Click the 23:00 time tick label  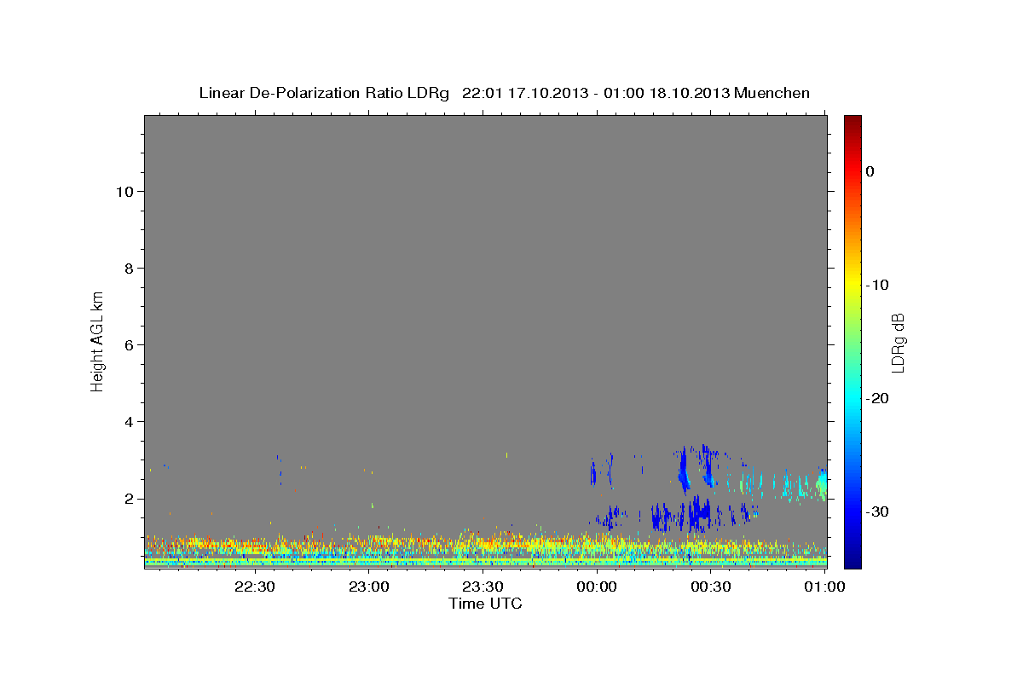point(369,587)
